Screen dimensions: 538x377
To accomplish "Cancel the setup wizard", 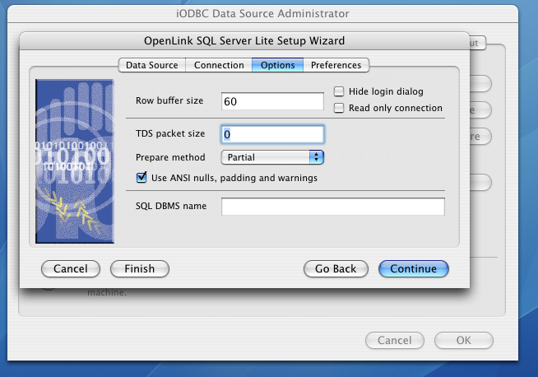I will [x=71, y=268].
